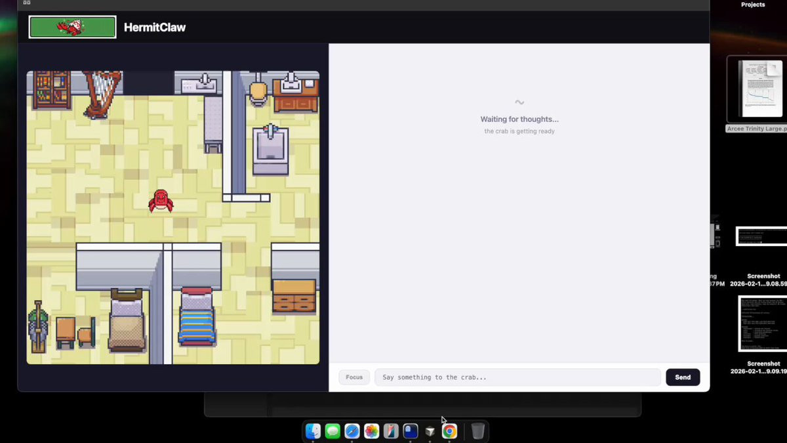Click the bed with the tan blanket
This screenshot has height=443, width=787.
pos(127,322)
